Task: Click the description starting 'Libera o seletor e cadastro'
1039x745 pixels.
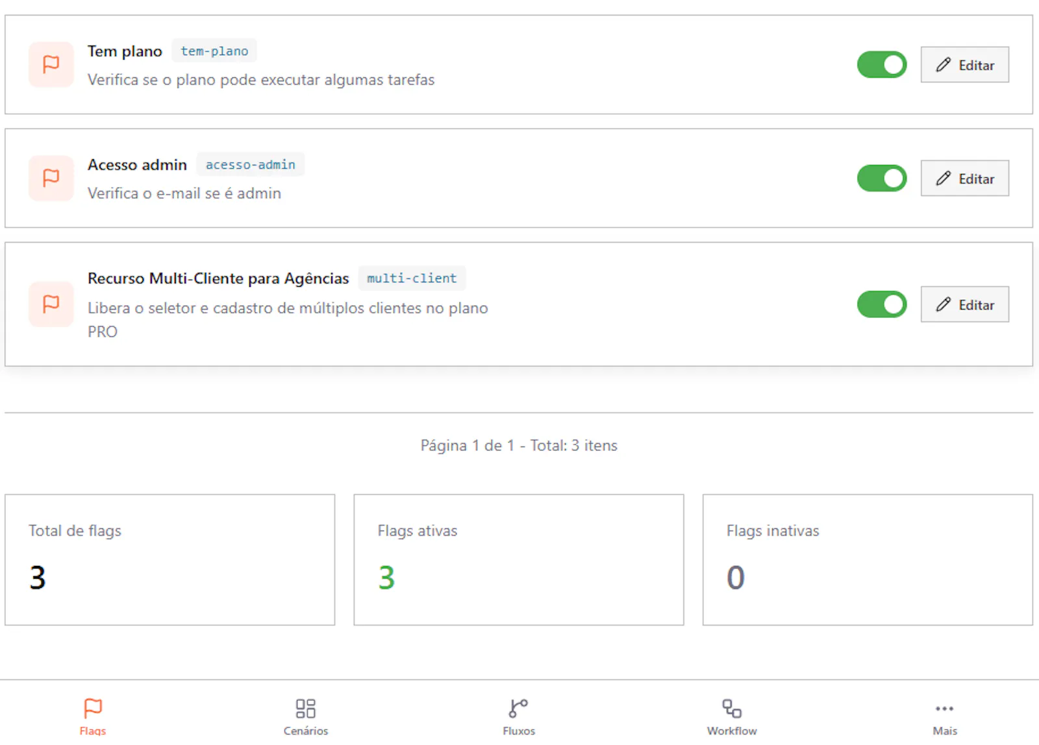Action: 288,320
